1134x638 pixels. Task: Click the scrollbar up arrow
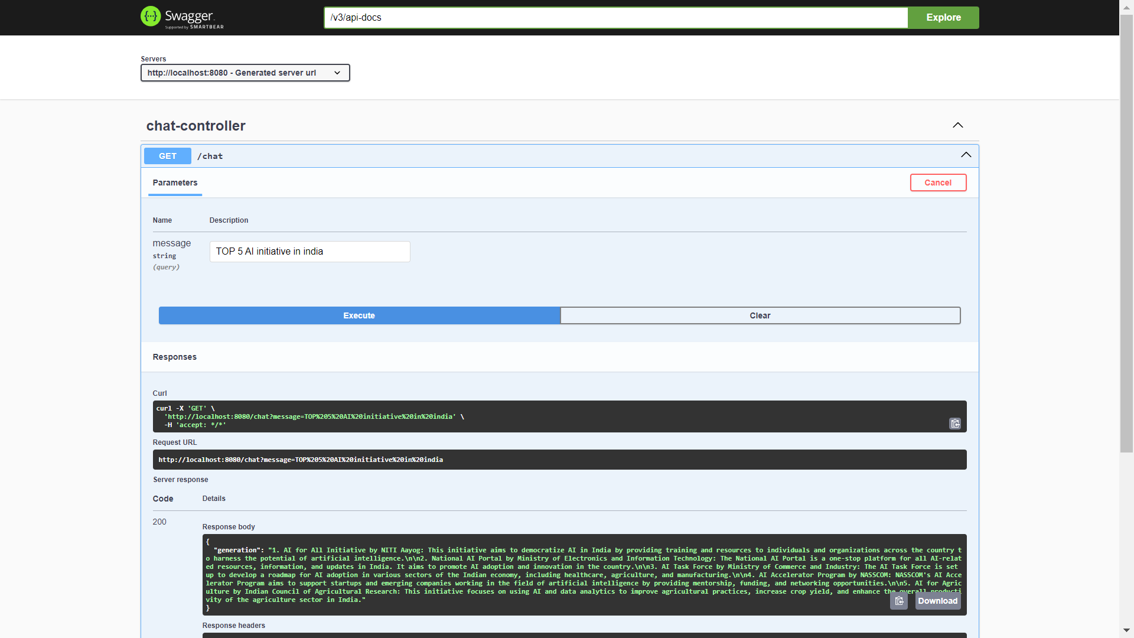coord(1127,6)
